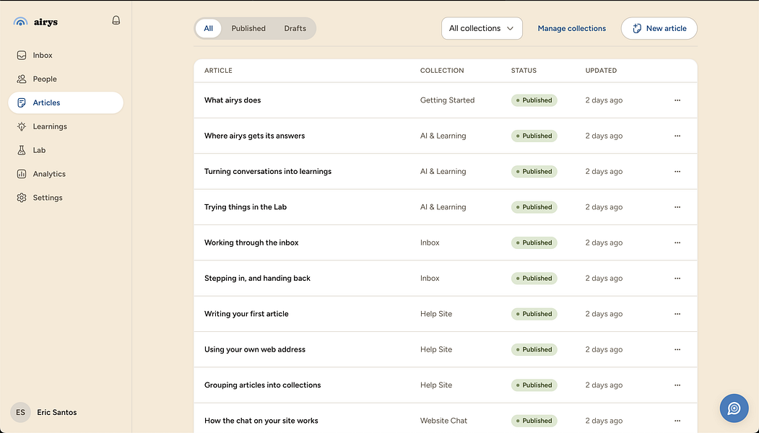Expand the All collections dropdown
The width and height of the screenshot is (759, 433).
[482, 29]
